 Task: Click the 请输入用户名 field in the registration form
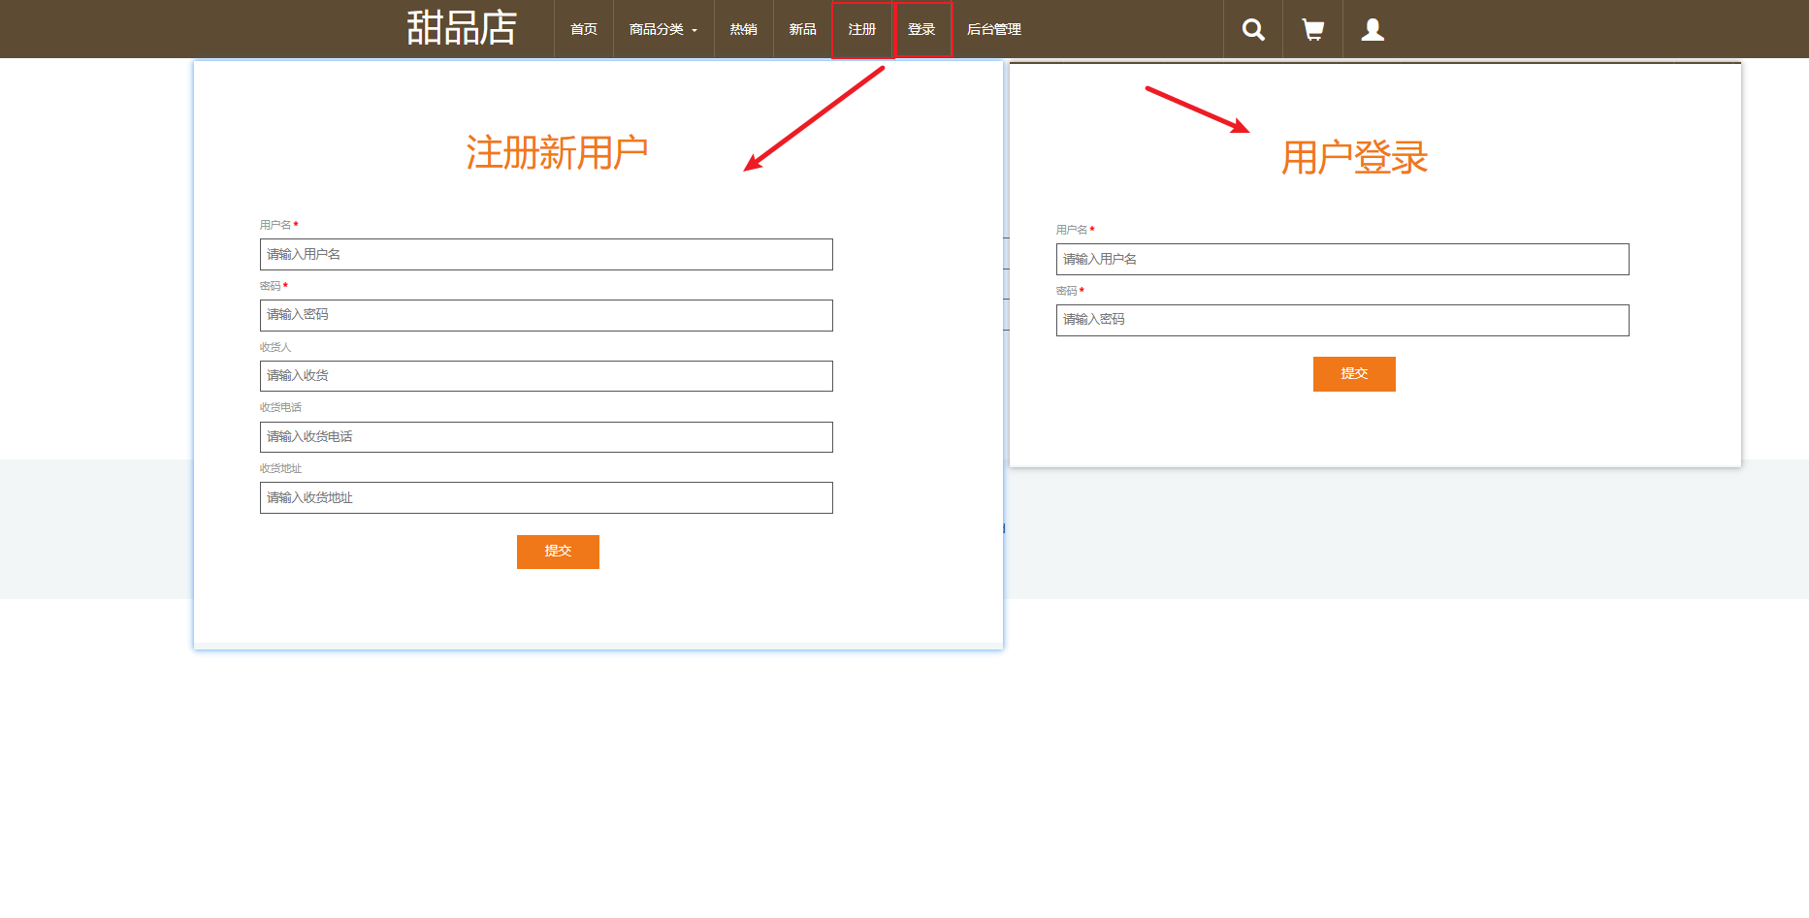(545, 254)
